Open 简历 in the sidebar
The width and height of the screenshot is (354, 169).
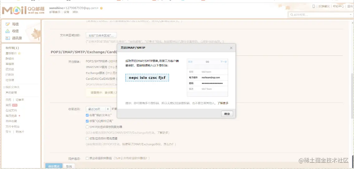(x=8, y=105)
